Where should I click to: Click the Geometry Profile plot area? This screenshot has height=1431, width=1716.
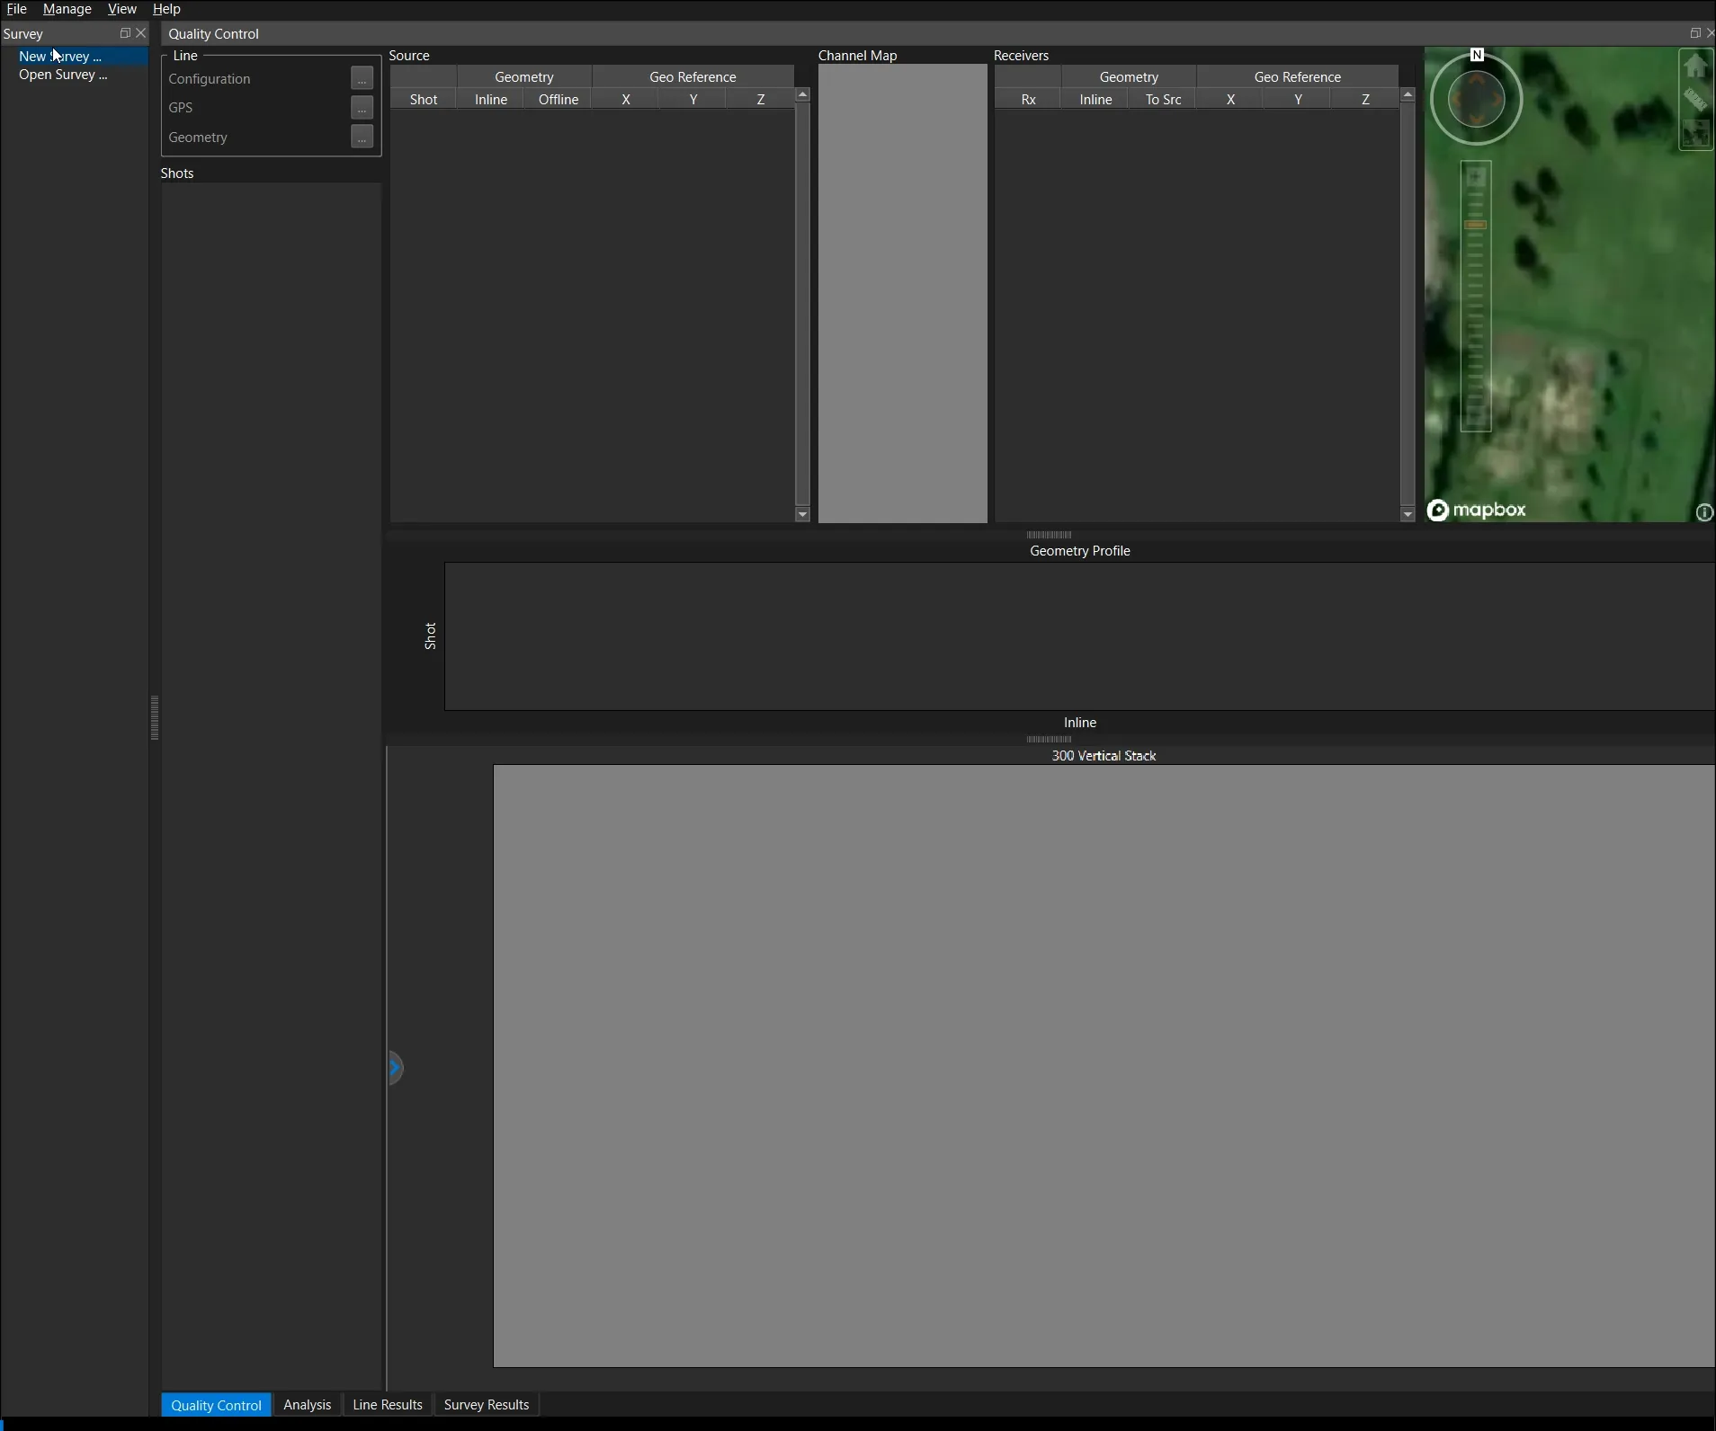pos(1080,636)
